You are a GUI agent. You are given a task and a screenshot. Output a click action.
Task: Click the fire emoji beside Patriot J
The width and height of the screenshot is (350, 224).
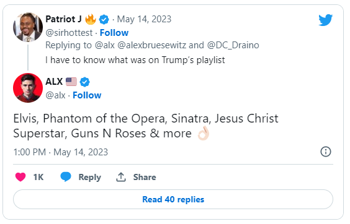[x=91, y=19]
